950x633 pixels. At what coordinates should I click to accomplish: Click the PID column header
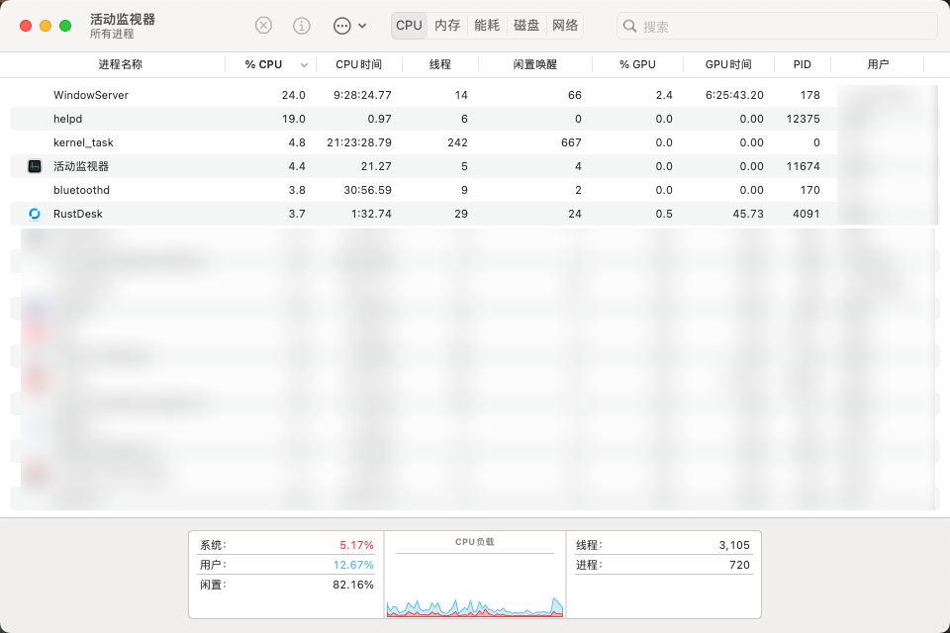coord(803,63)
